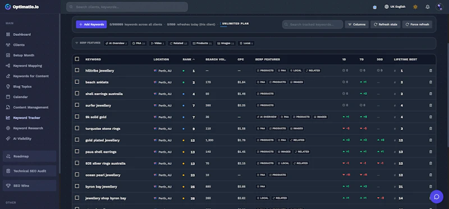Delete the hilltribe jewellery keyword
The width and height of the screenshot is (449, 209).
pos(430,71)
